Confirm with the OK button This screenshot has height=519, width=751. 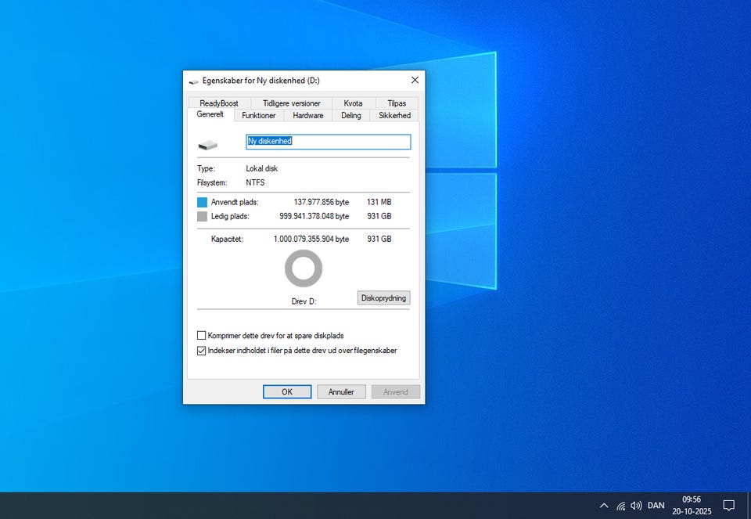[287, 392]
